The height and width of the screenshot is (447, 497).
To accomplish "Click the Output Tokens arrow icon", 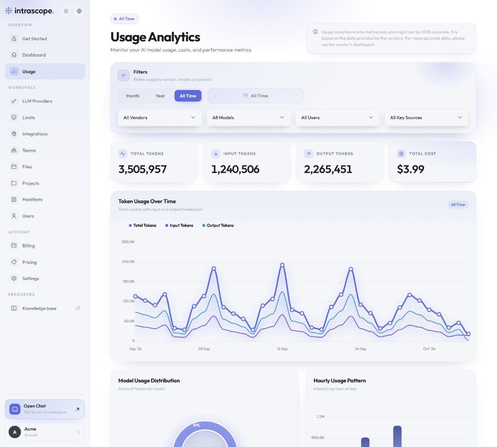I will 308,154.
